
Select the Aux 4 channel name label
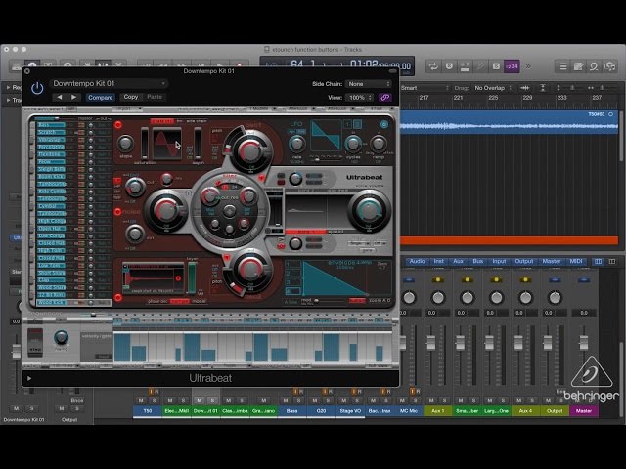[525, 411]
